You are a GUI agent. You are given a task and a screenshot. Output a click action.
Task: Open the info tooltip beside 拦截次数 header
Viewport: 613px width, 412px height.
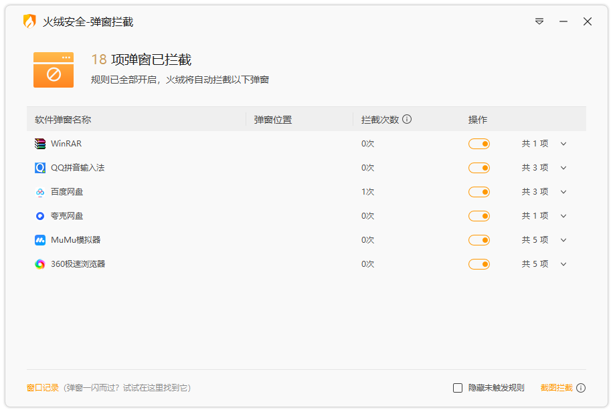pos(408,119)
